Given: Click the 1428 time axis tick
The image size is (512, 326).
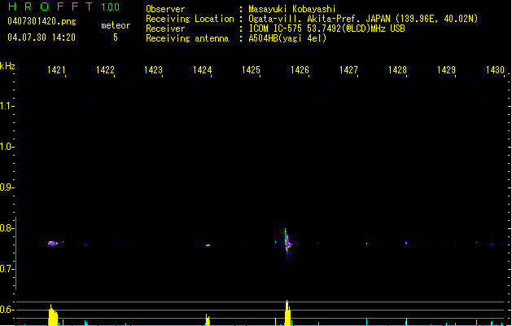Looking at the screenshot, I should 397,70.
